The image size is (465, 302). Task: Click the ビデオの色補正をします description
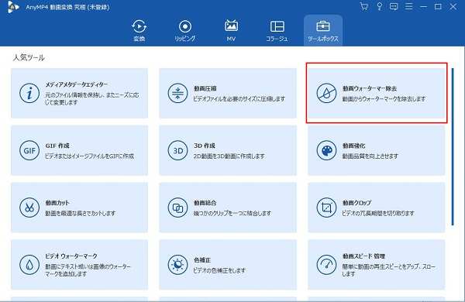[219, 270]
